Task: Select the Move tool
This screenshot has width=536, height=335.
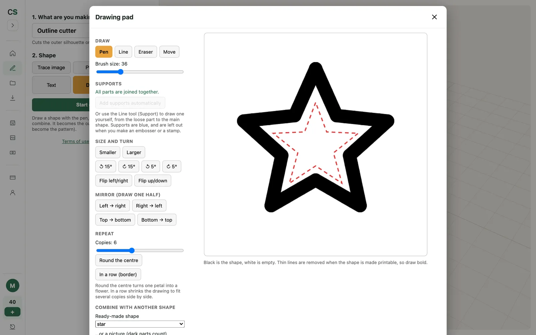Action: (169, 52)
